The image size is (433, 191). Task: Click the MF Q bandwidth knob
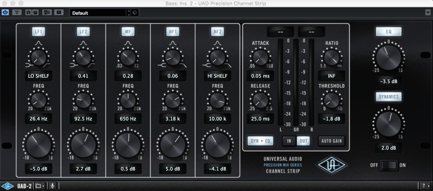[128, 57]
